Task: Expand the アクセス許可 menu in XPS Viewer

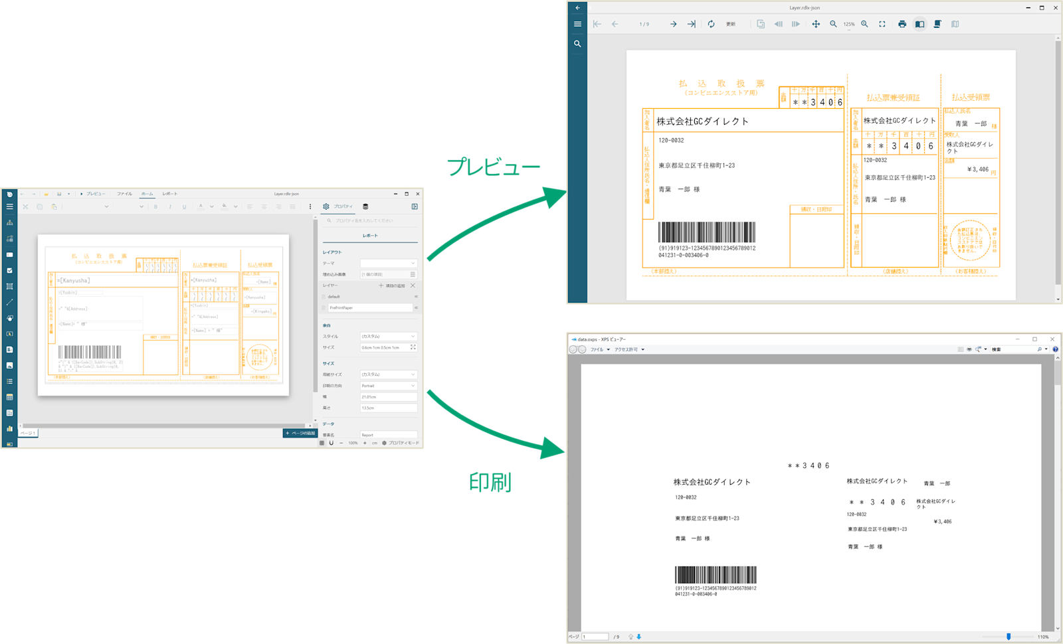Action: (x=629, y=349)
